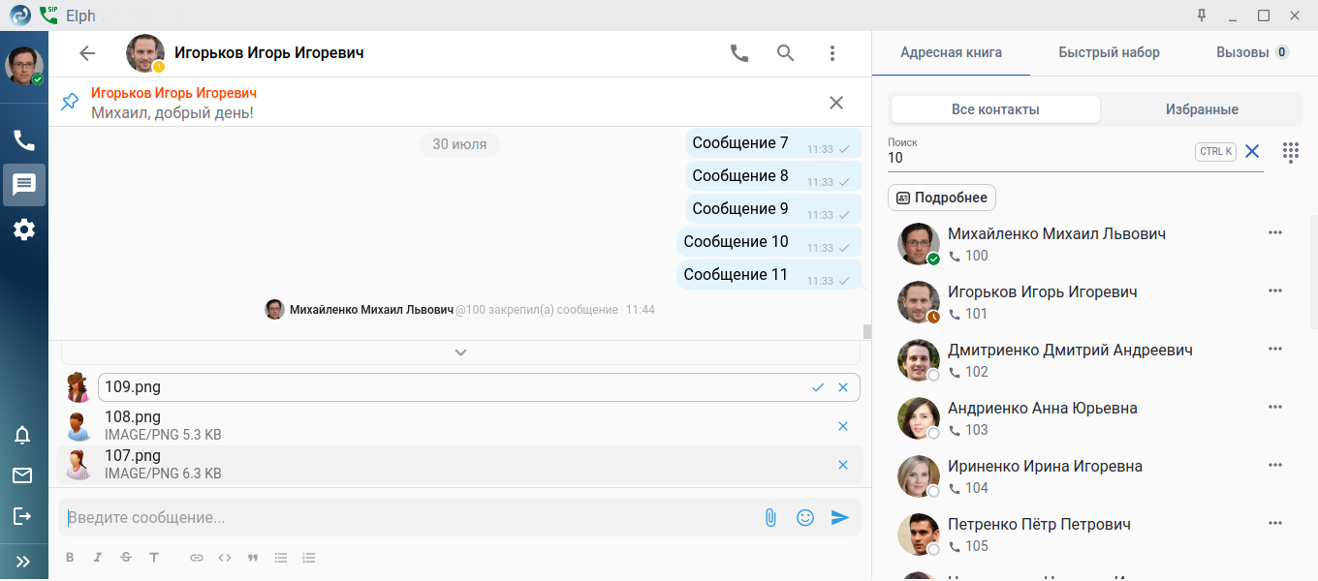Open more options for Петренко Пётр Петрович
1318x581 pixels.
tap(1275, 523)
